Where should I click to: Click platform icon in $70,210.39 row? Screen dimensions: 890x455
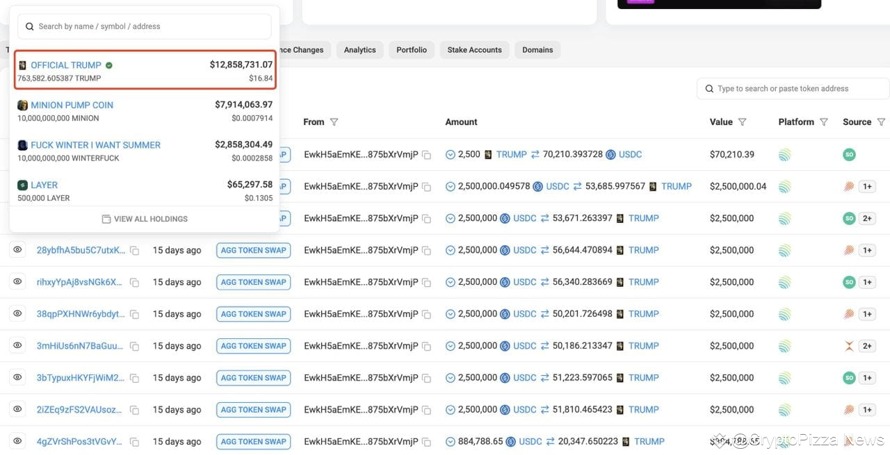784,155
